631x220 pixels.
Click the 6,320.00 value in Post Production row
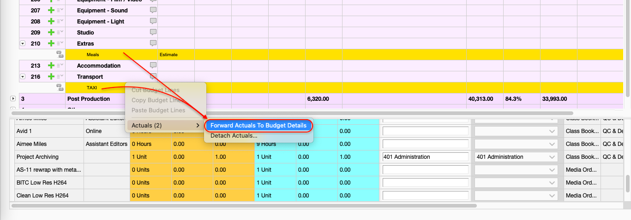318,98
